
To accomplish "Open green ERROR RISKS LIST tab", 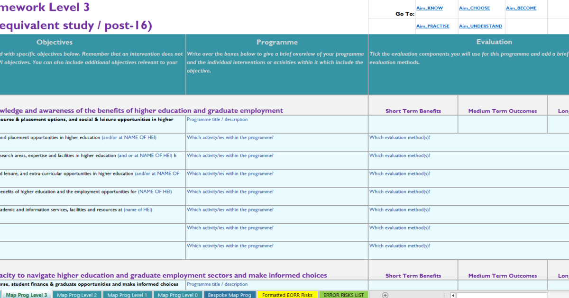I will pyautogui.click(x=344, y=295).
